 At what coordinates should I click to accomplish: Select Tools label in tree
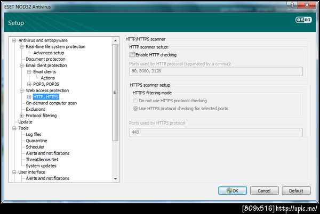[x=23, y=128]
